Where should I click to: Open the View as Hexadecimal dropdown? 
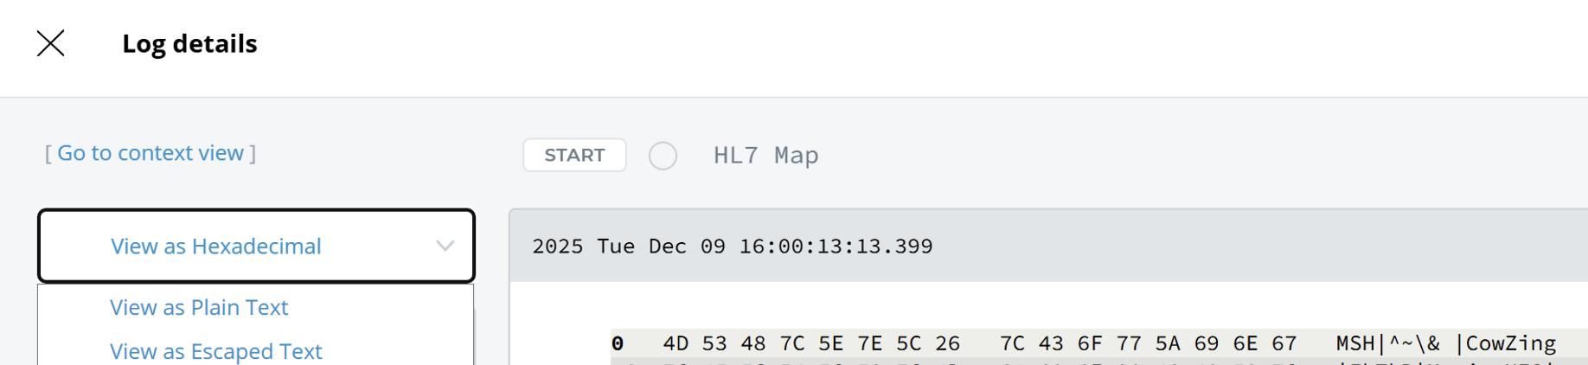pos(256,247)
